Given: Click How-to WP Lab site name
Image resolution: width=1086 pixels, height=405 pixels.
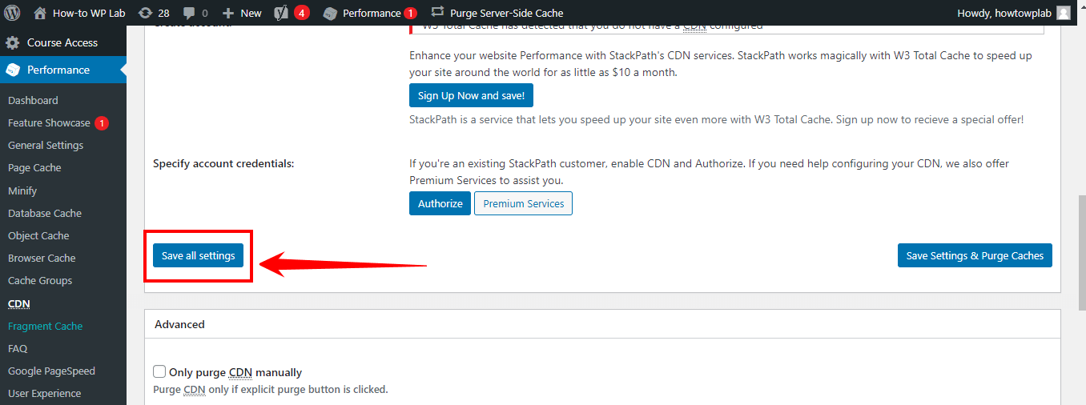Looking at the screenshot, I should tap(89, 13).
